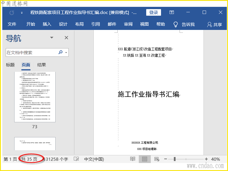The width and height of the screenshot is (228, 171).
Task: Click the XX 铁路 XX 至海 XX 改建工程 line
Action: [x=144, y=55]
